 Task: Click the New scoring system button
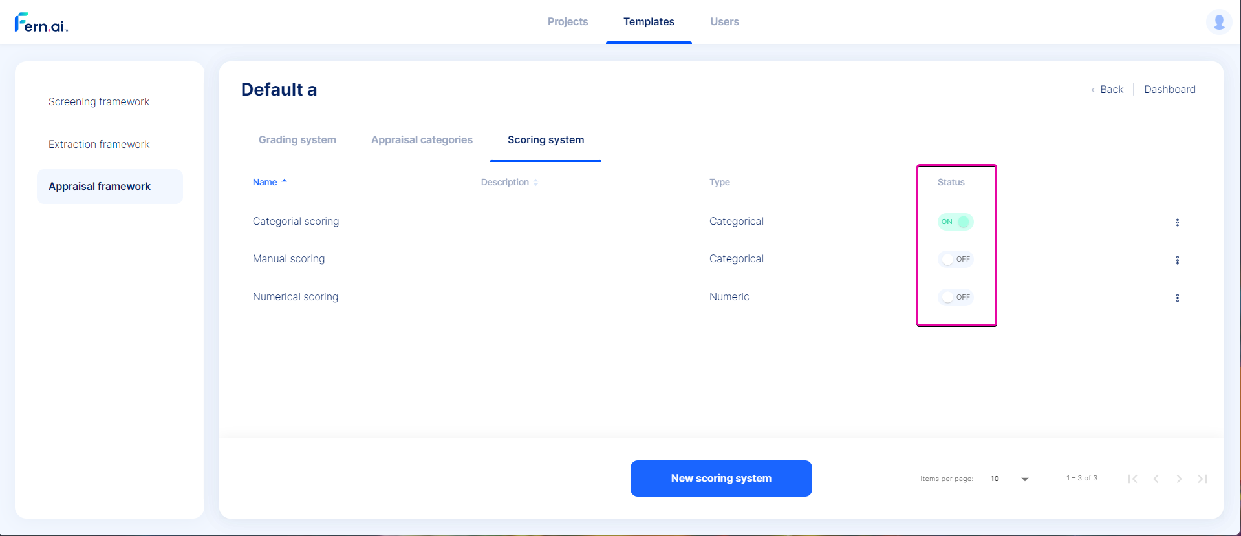721,479
